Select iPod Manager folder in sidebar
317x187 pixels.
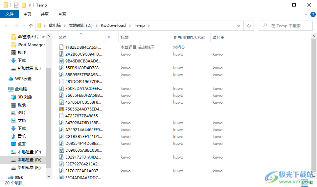(x=28, y=45)
